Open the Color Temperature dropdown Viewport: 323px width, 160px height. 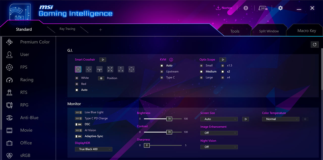pos(281,119)
